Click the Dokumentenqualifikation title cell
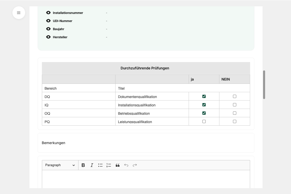 click(x=152, y=96)
